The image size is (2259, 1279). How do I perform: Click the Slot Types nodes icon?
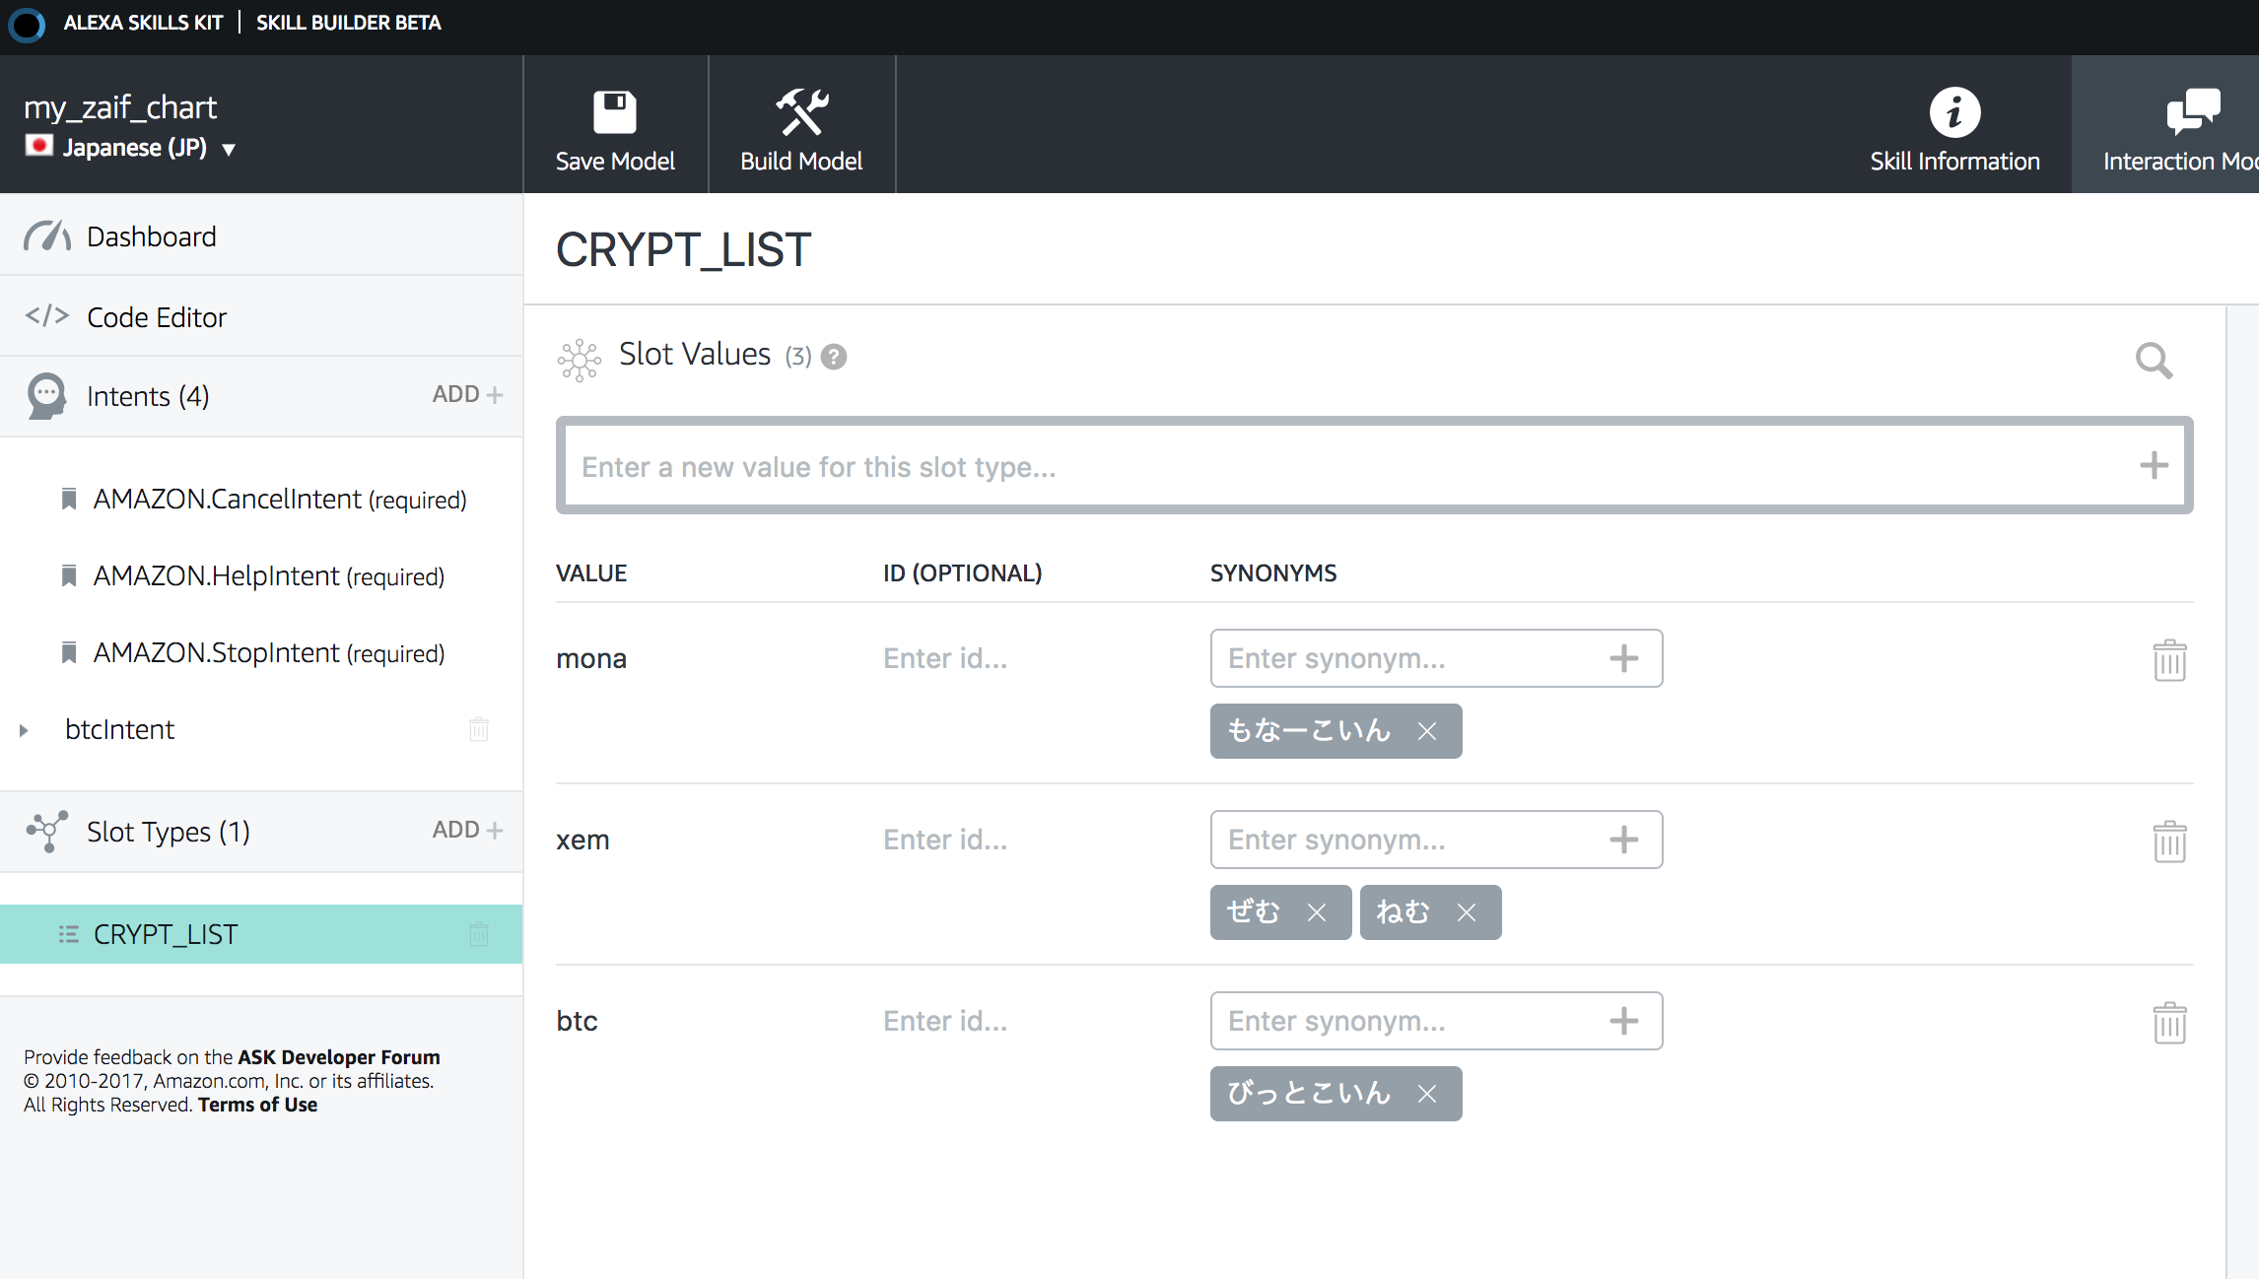click(x=47, y=832)
